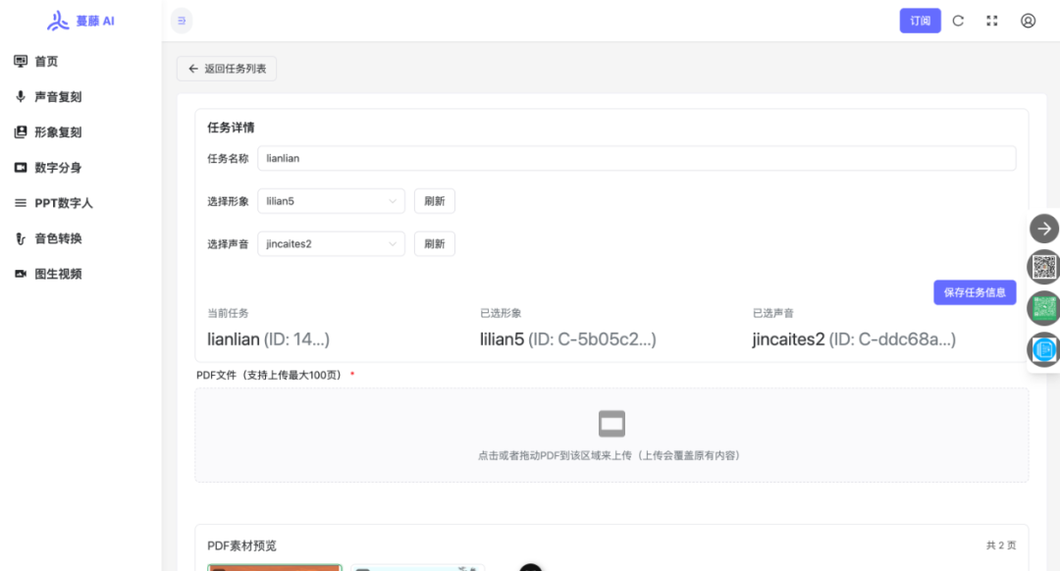Click the 订阅 subscribe button
The image size is (1060, 571).
(920, 20)
